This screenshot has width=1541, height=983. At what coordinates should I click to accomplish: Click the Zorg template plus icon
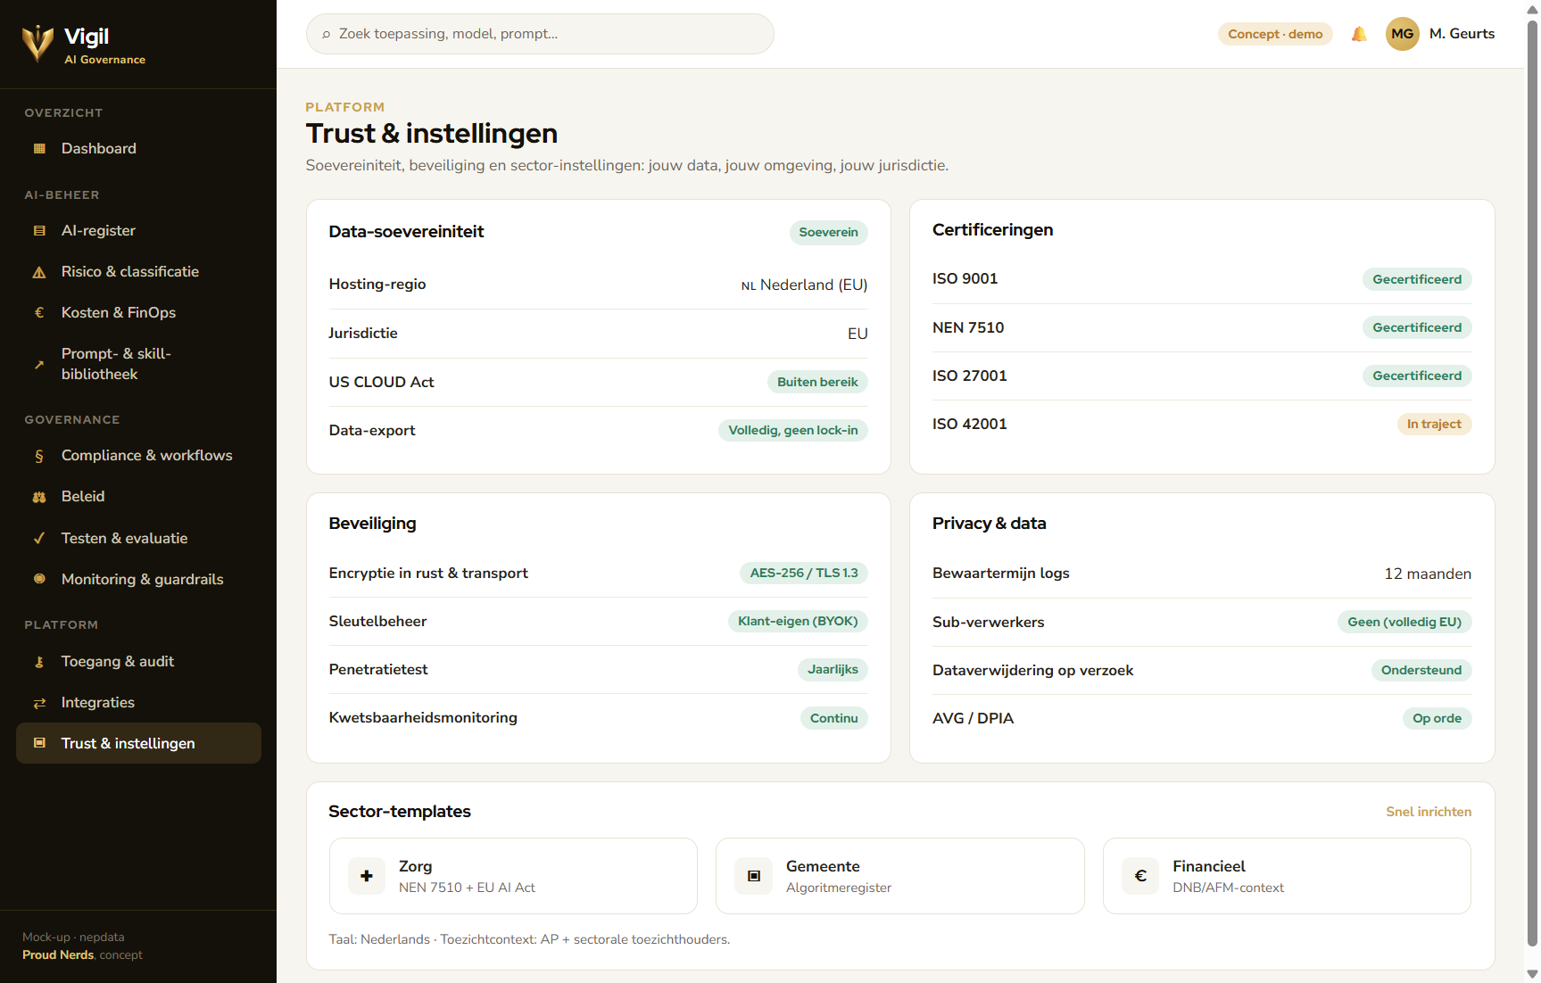click(367, 876)
